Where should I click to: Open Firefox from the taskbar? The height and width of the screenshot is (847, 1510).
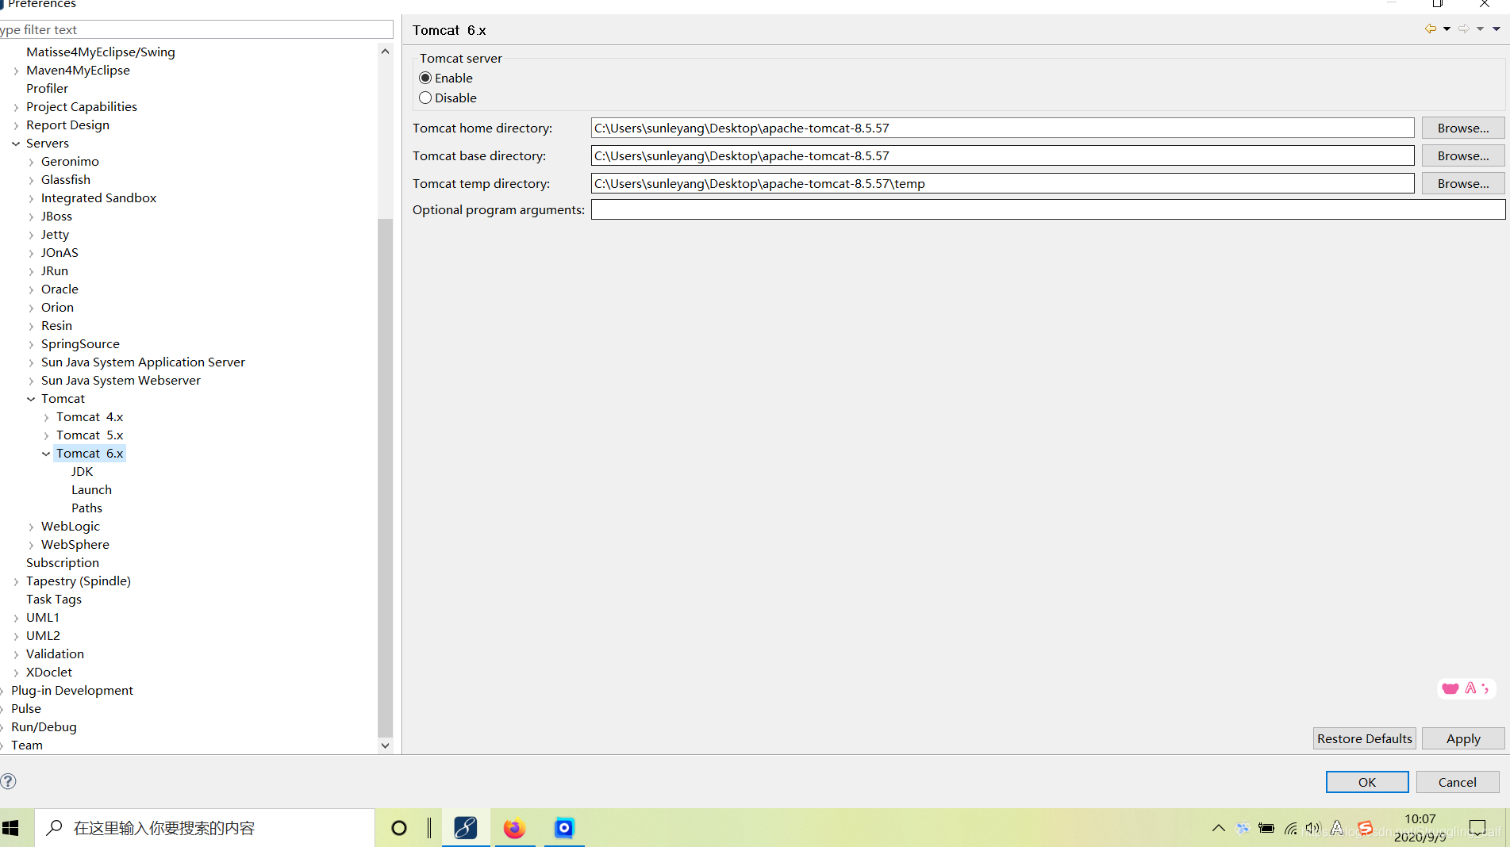(515, 828)
